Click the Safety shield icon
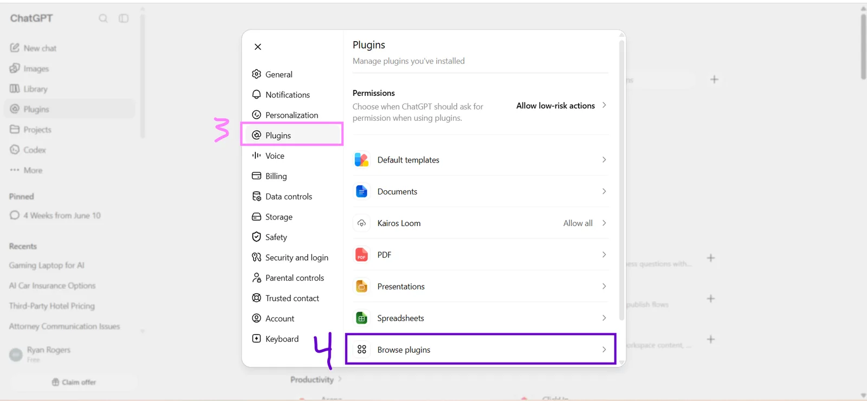Screen dimensions: 867x401 tap(257, 237)
